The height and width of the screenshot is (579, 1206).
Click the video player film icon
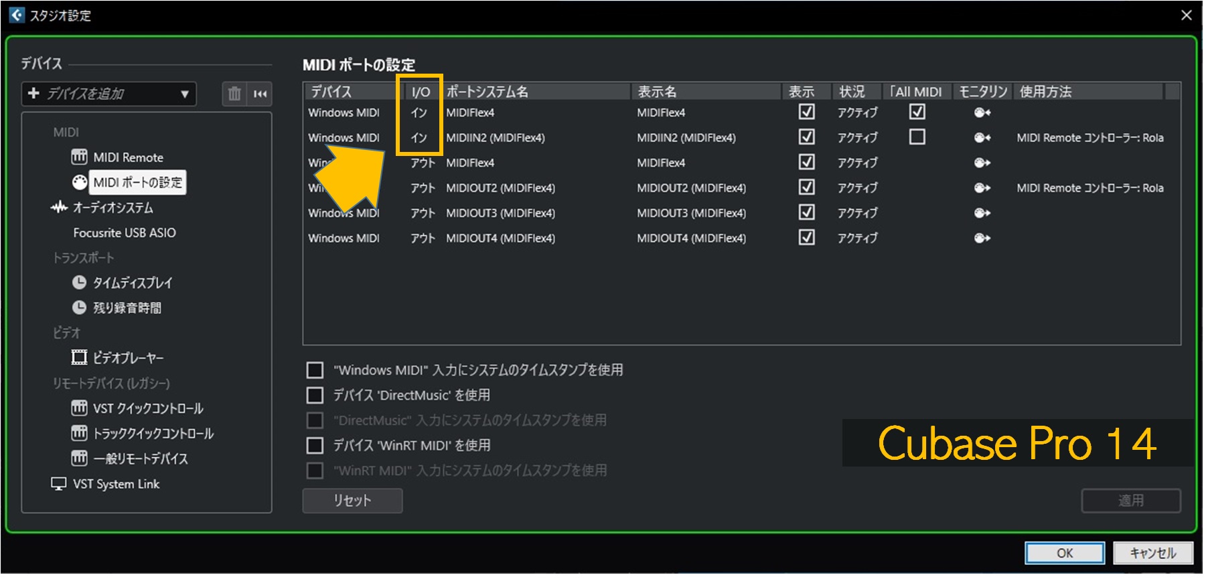[x=79, y=357]
